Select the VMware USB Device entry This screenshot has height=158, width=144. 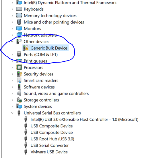pyautogui.click(x=49, y=152)
